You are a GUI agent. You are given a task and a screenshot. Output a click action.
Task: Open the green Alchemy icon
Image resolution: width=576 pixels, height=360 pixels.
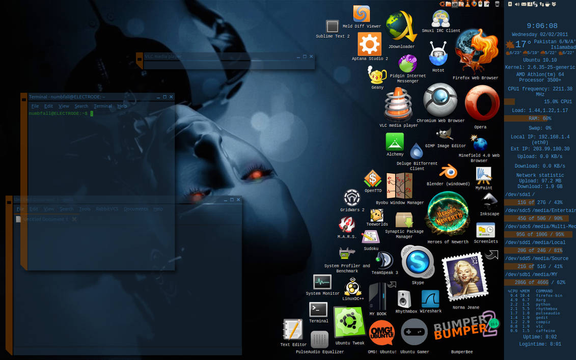coord(395,142)
